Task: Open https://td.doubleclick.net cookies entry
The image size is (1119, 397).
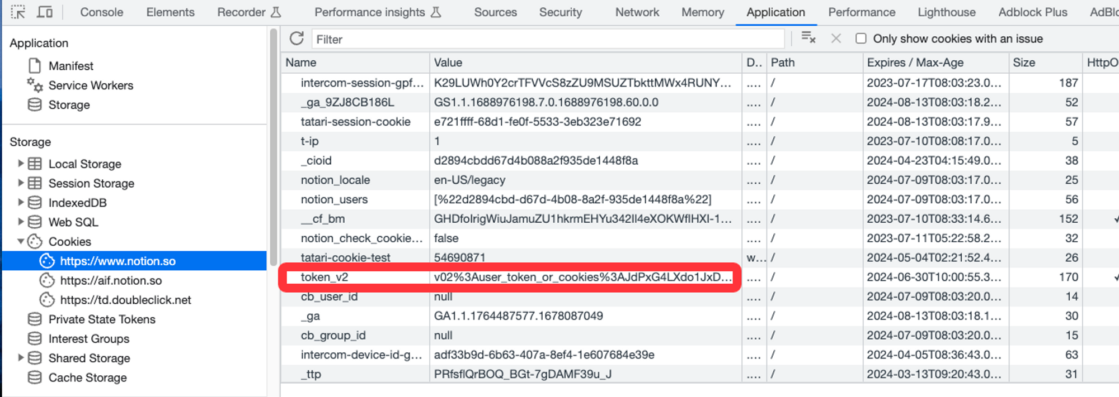Action: 125,300
